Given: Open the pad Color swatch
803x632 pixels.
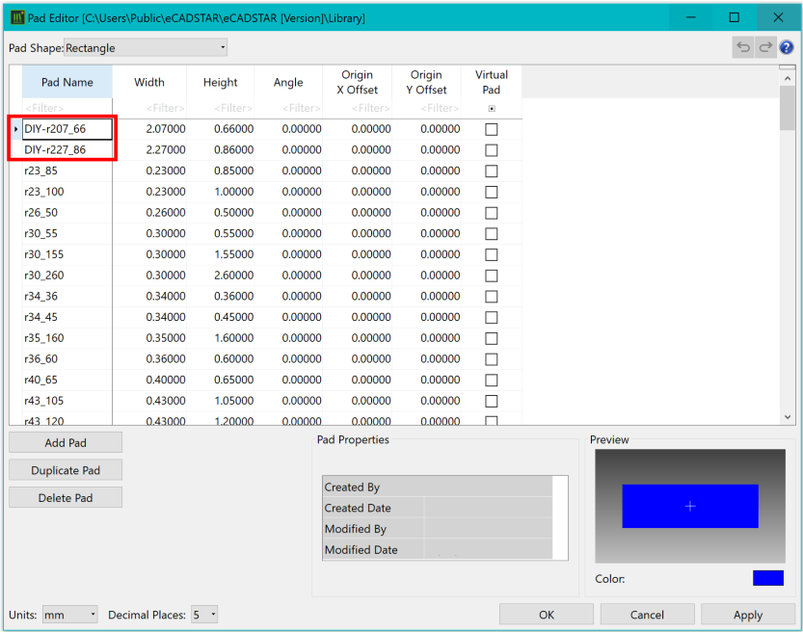Looking at the screenshot, I should click(768, 578).
